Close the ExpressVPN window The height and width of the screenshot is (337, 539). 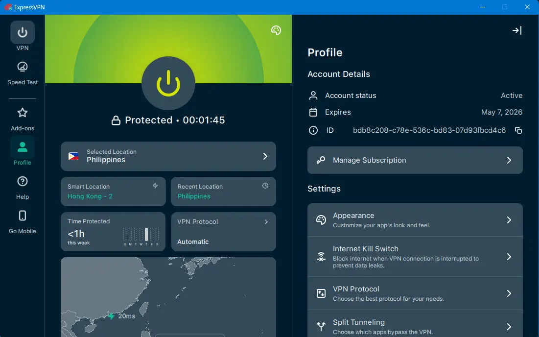(x=527, y=7)
